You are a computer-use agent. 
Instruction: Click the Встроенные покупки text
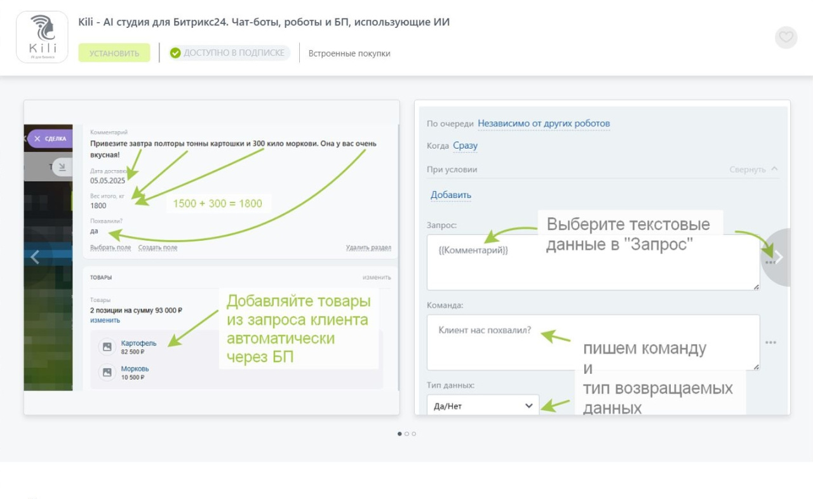[349, 53]
